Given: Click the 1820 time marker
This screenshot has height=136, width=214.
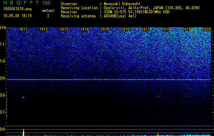Looking at the screenshot, I should pos(207,29).
